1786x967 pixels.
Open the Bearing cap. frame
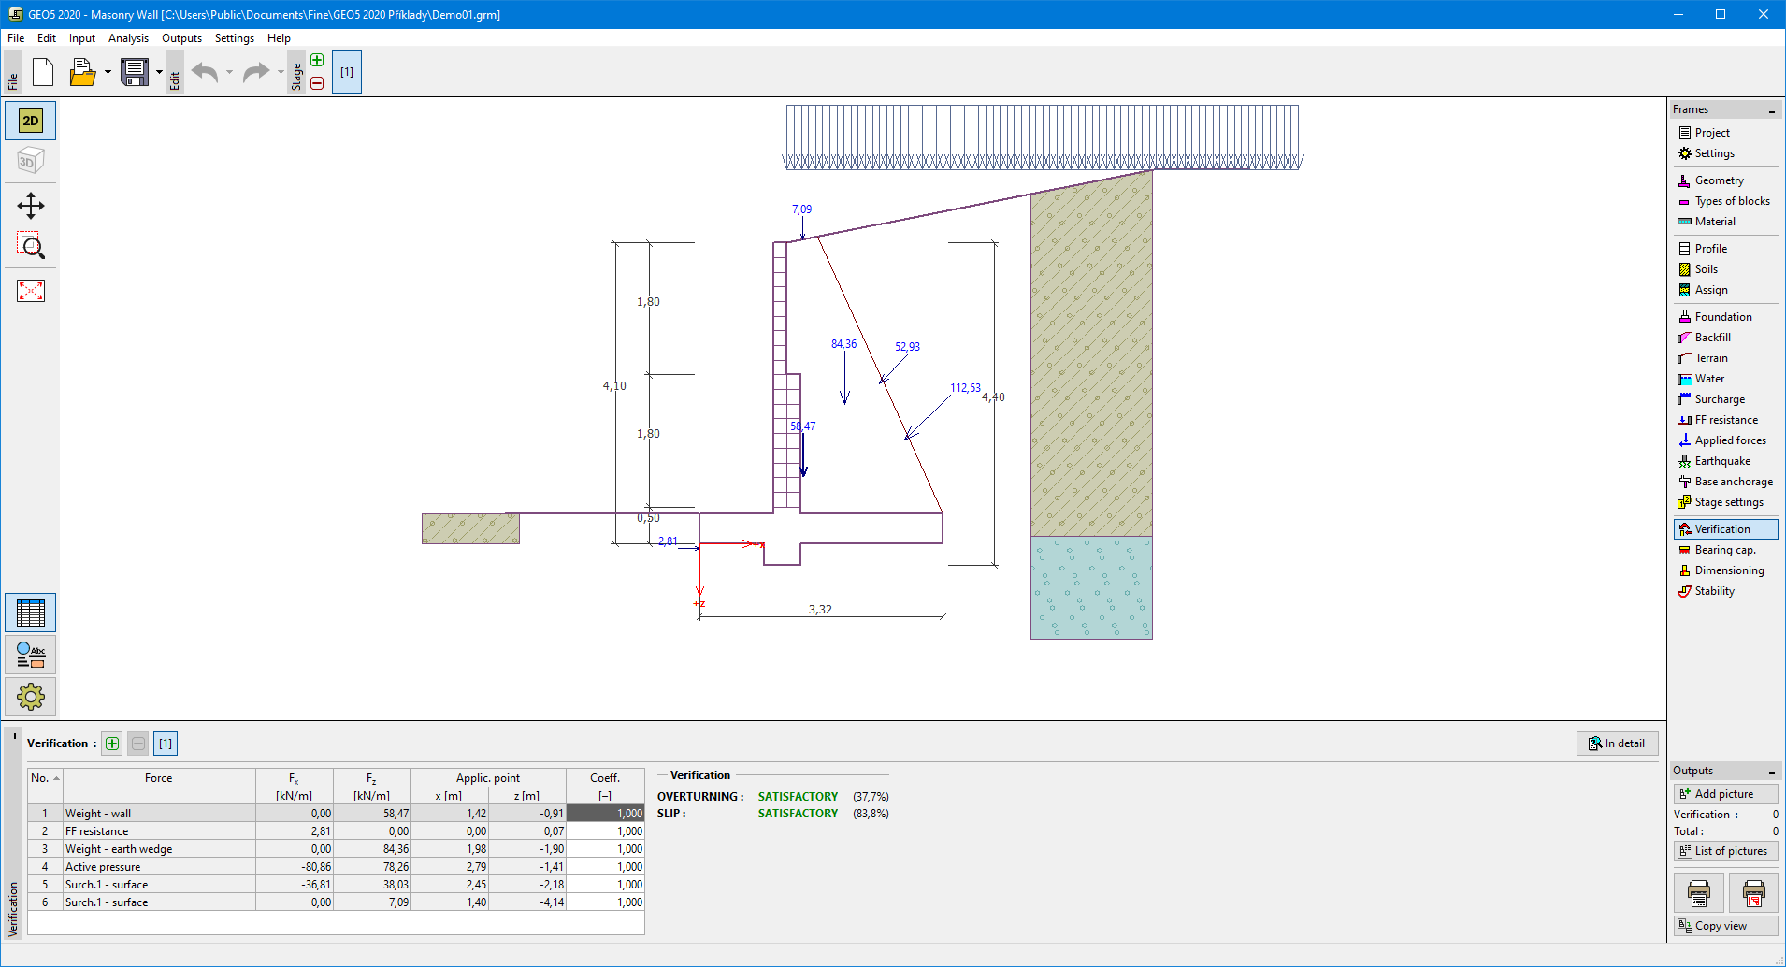coord(1724,550)
